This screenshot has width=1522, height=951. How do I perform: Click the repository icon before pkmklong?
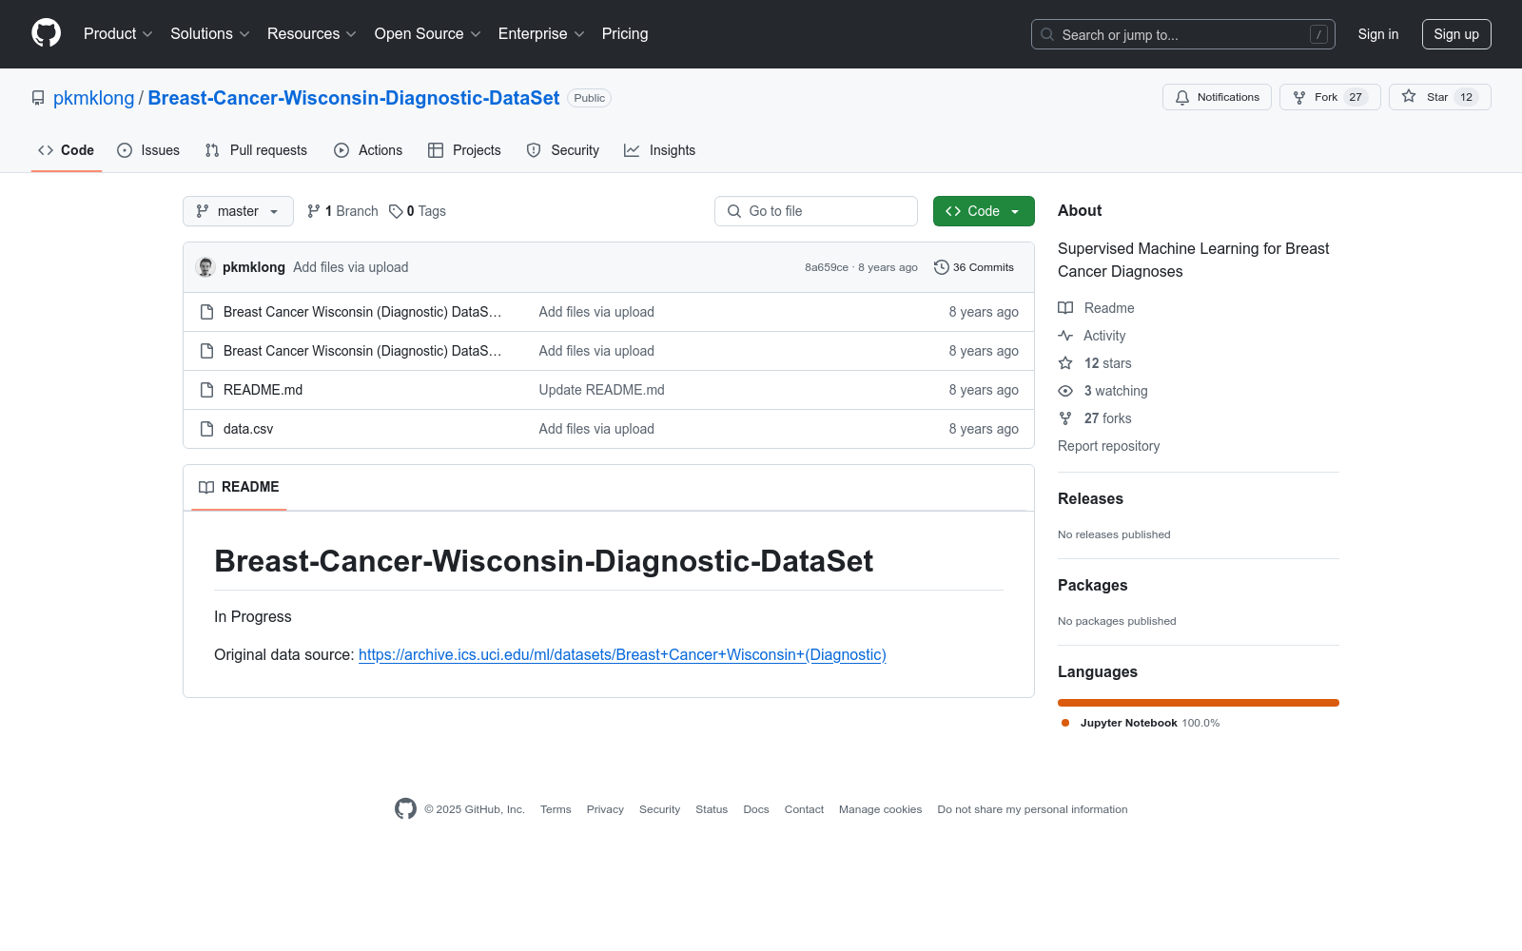pos(38,98)
